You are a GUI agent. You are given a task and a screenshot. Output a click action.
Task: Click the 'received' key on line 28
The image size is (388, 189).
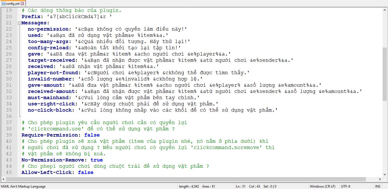(x=40, y=67)
